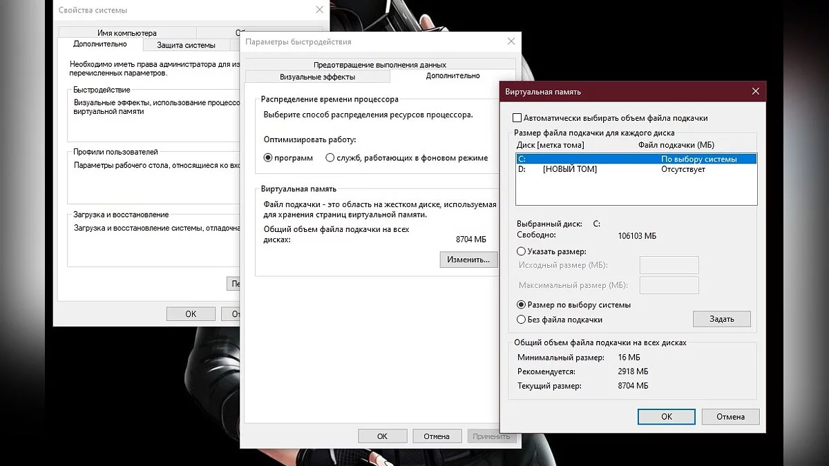Select the Указать размер radio option
This screenshot has width=829, height=466.
click(522, 251)
